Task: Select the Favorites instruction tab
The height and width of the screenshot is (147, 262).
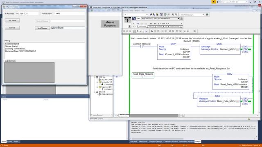Action: tap(142, 27)
